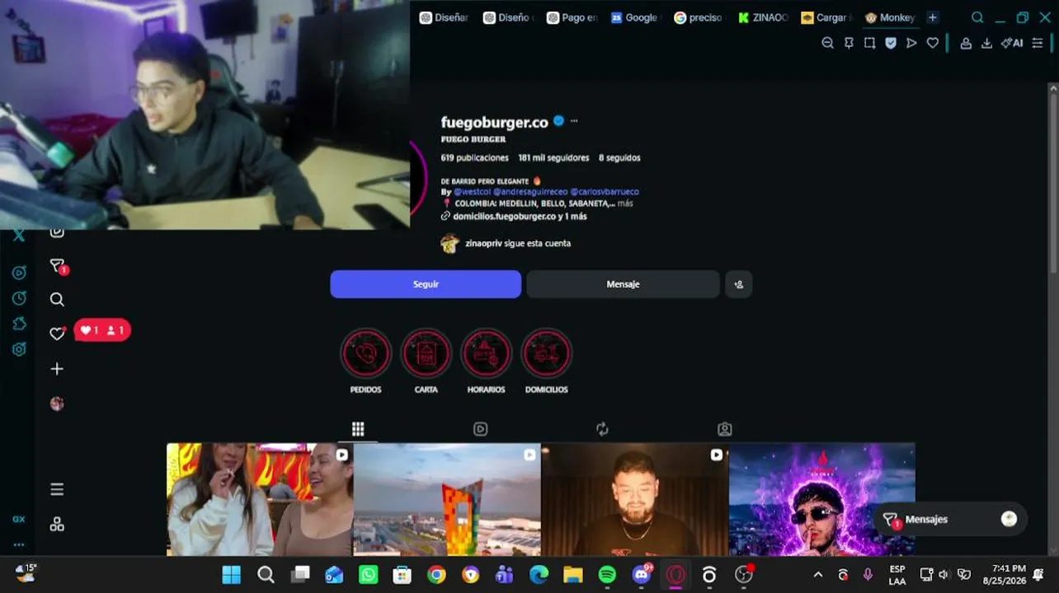Open WhatsApp from the taskbar
The width and height of the screenshot is (1059, 593).
(368, 575)
